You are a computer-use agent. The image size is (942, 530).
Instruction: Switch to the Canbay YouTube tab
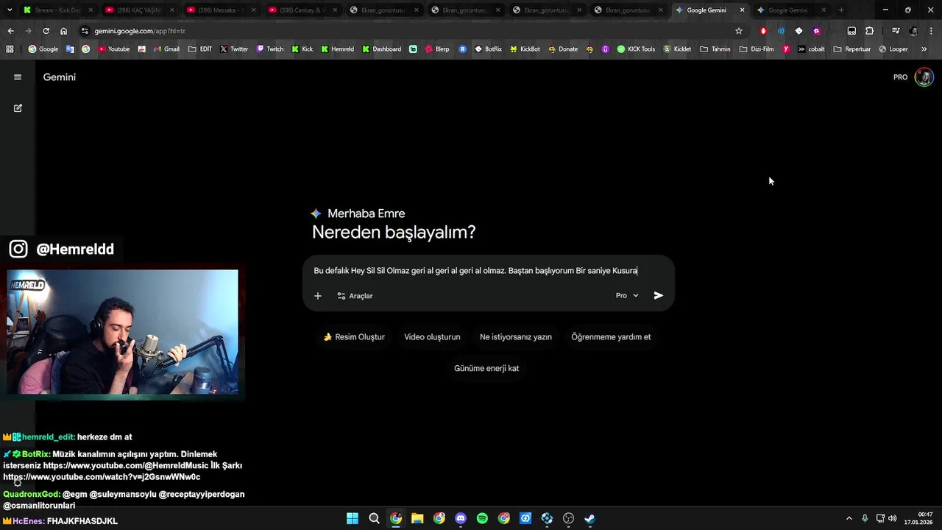tap(302, 10)
